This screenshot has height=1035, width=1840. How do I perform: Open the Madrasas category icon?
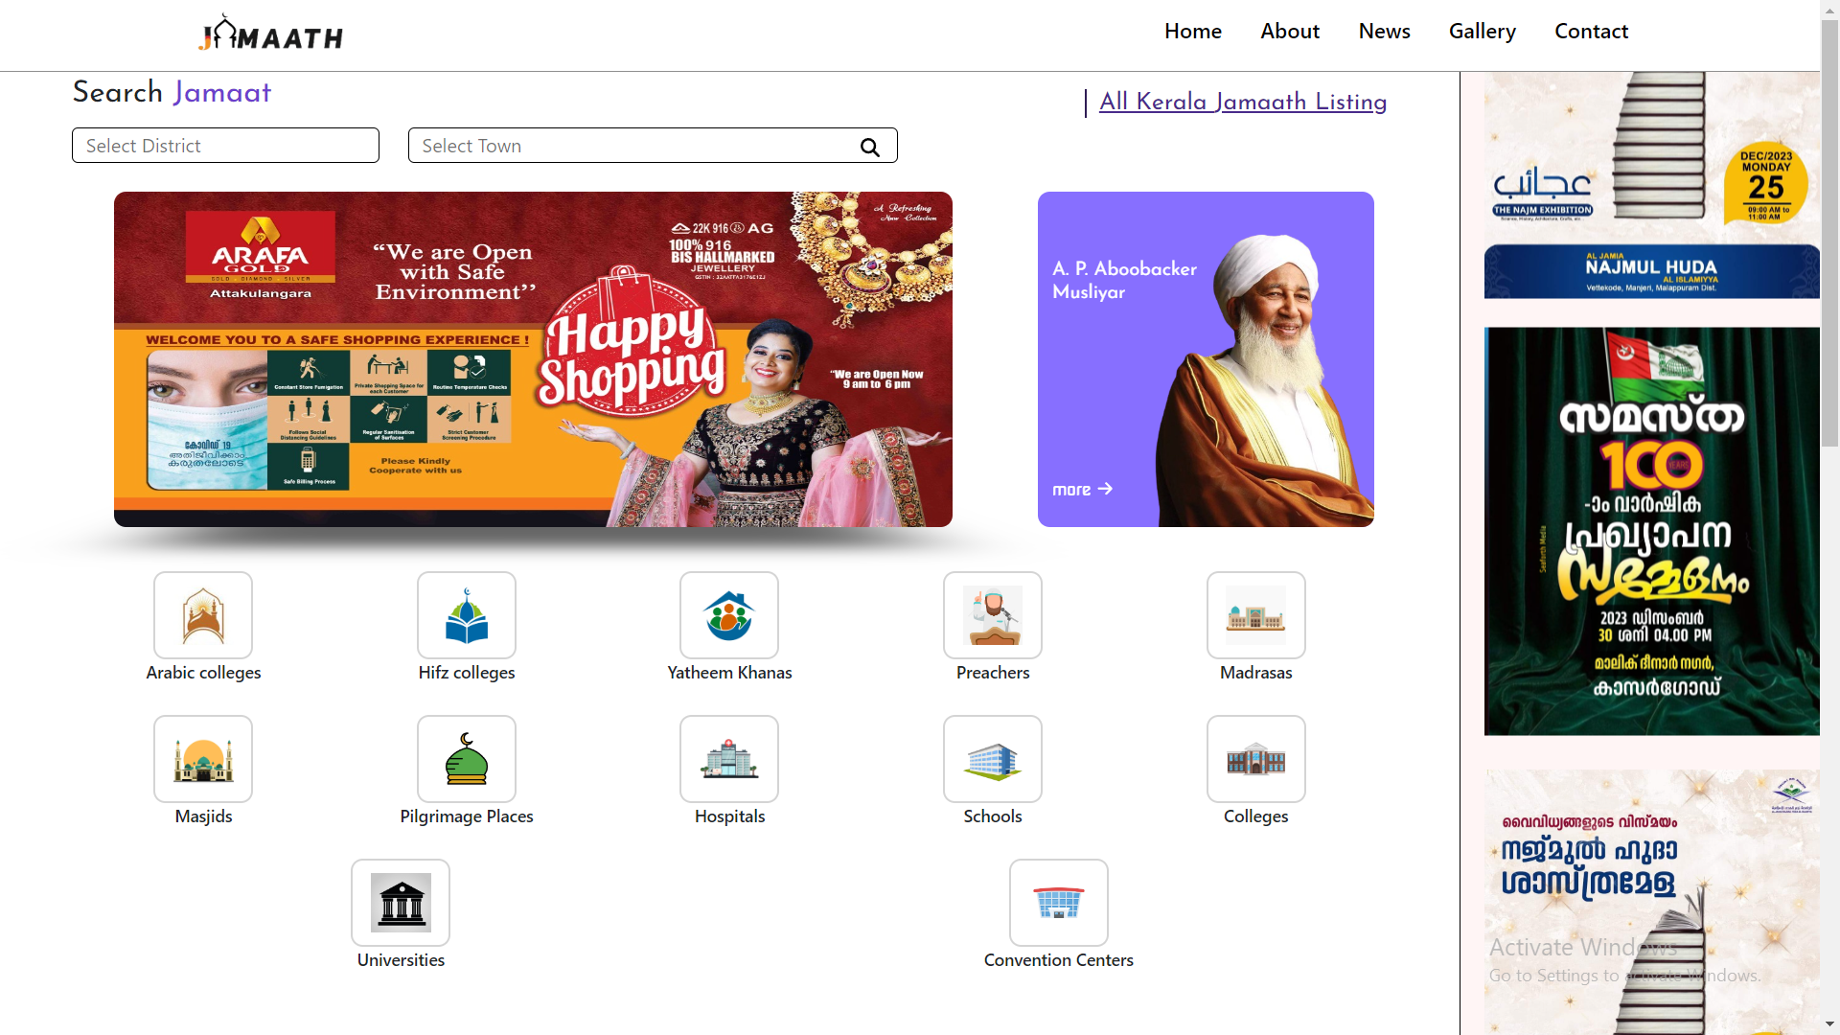click(x=1256, y=615)
